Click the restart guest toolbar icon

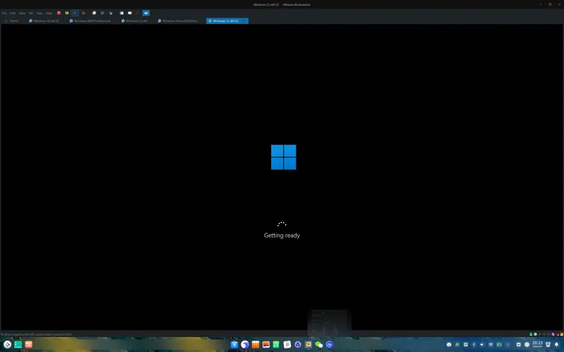point(83,13)
